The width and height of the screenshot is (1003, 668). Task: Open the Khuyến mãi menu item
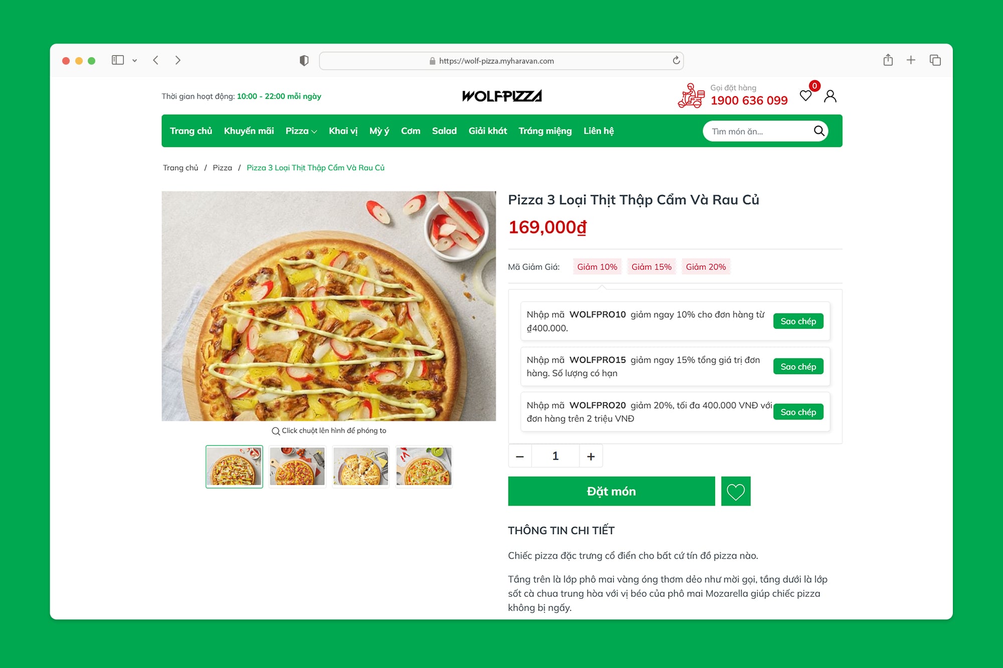coord(249,131)
